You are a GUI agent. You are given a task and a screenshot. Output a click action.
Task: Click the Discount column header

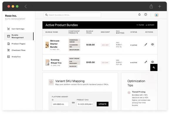pyautogui.click(x=105, y=32)
